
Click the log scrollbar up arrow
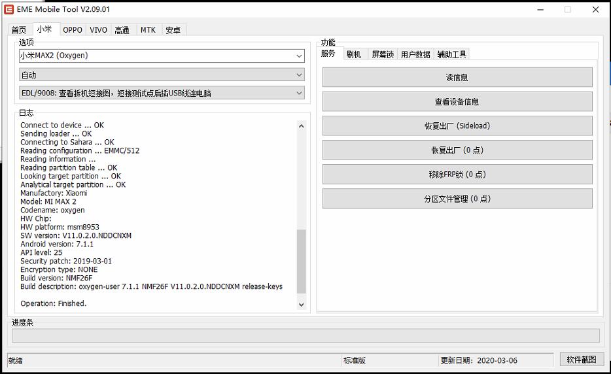tap(301, 126)
